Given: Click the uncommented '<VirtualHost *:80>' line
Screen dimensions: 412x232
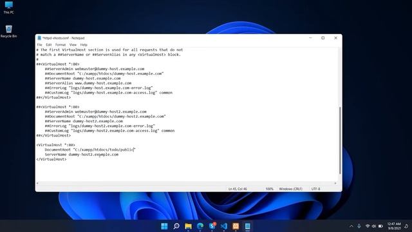Looking at the screenshot, I should click(x=56, y=145).
